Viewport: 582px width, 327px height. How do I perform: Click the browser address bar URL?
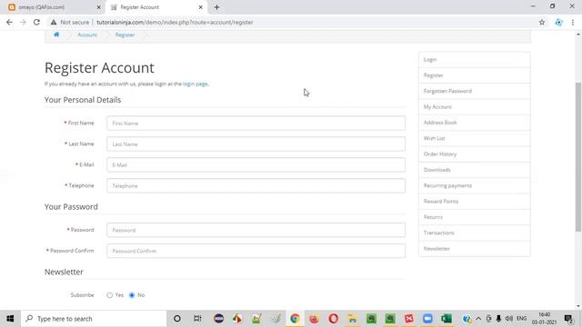click(x=175, y=22)
